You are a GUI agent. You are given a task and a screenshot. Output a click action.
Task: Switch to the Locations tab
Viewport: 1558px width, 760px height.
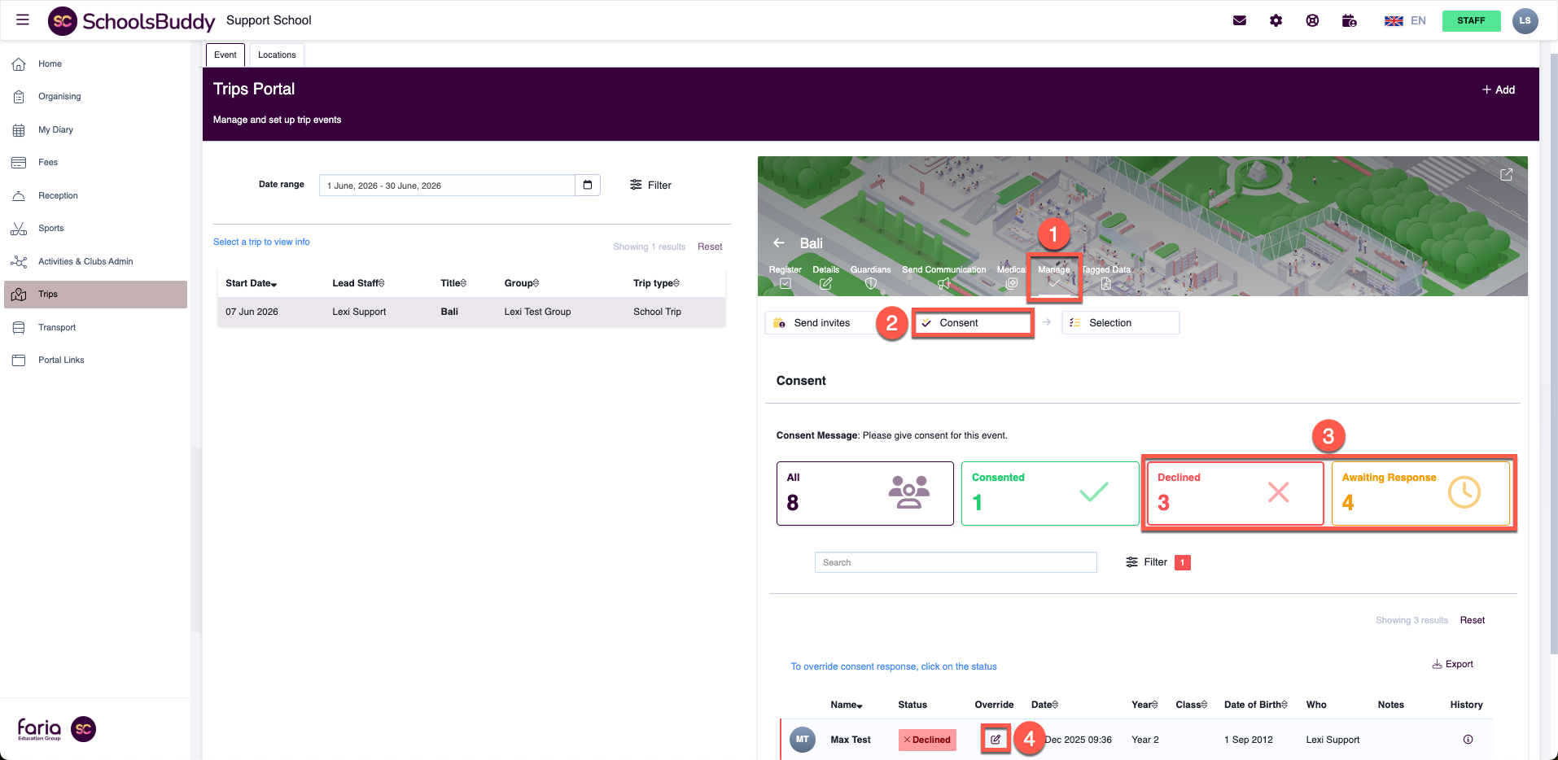pyautogui.click(x=277, y=55)
